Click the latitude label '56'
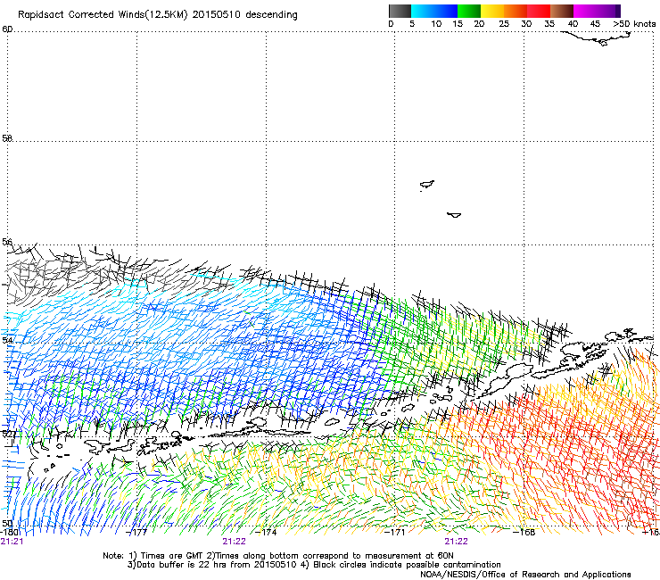The width and height of the screenshot is (660, 580). (x=7, y=242)
